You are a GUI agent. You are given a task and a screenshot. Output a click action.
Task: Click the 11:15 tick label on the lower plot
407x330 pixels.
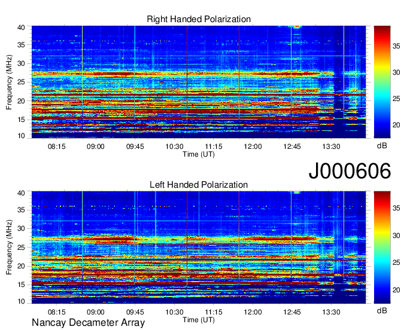[213, 312]
